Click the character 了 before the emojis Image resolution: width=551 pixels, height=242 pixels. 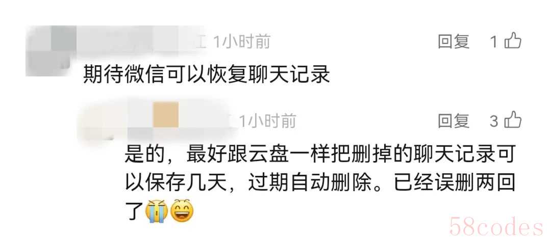click(x=134, y=211)
